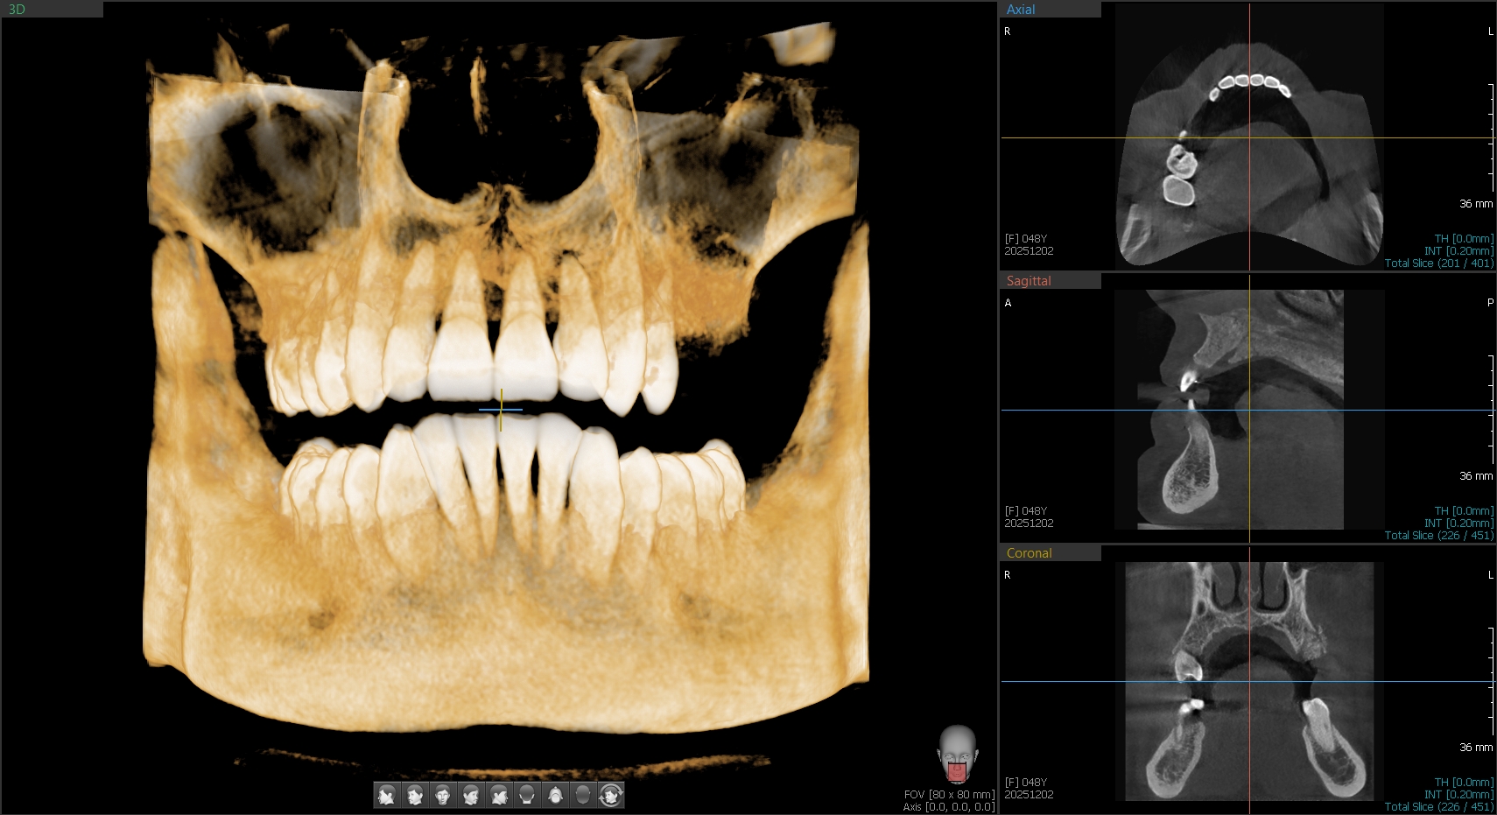Image resolution: width=1497 pixels, height=815 pixels.
Task: Click the Sagittal panel title
Action: point(1028,280)
